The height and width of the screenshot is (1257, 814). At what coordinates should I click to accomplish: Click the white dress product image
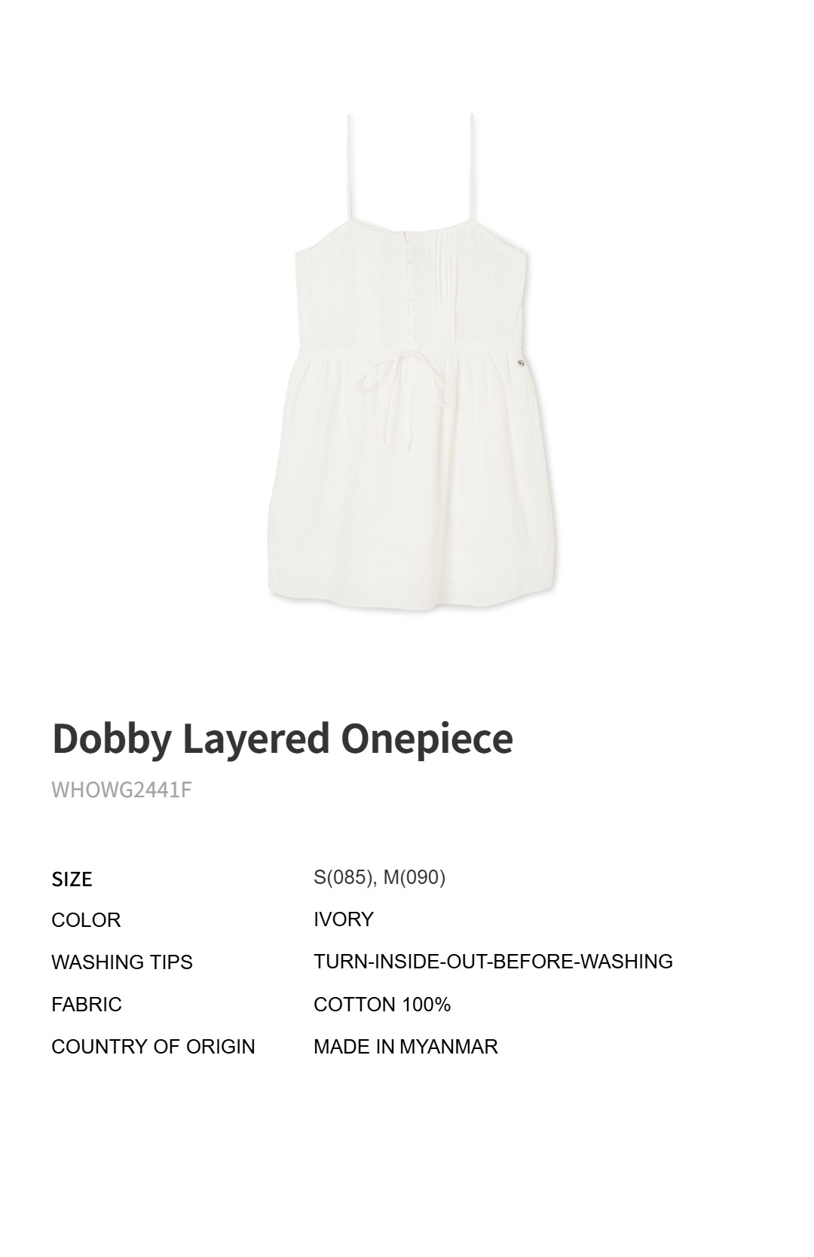tap(413, 362)
